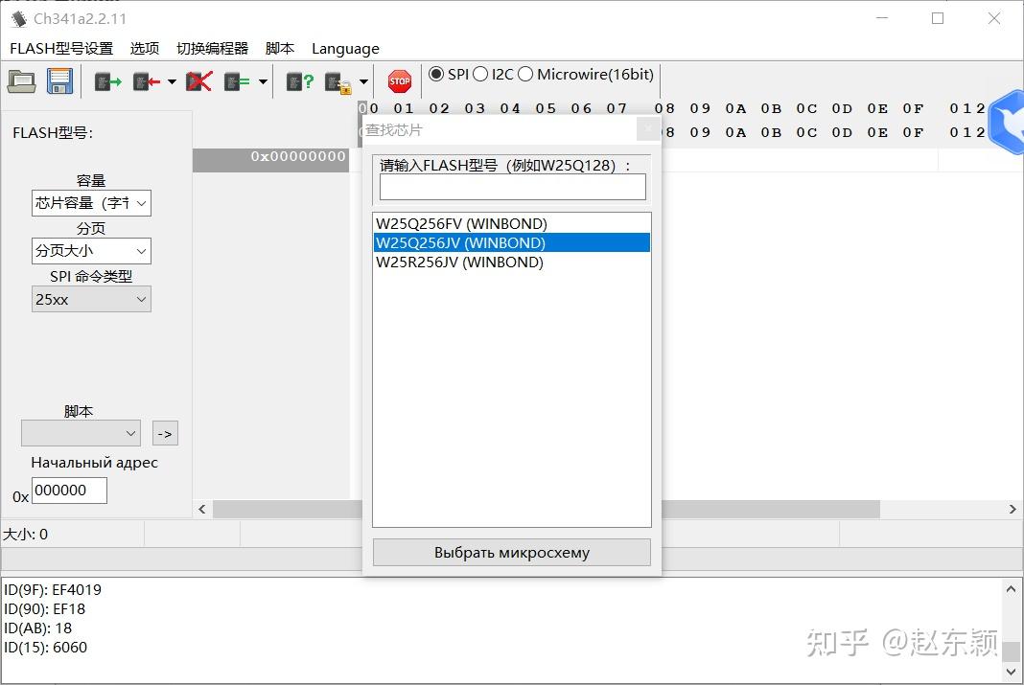Save buffer using the floppy disk icon
Screen dimensions: 1024x685
point(59,81)
